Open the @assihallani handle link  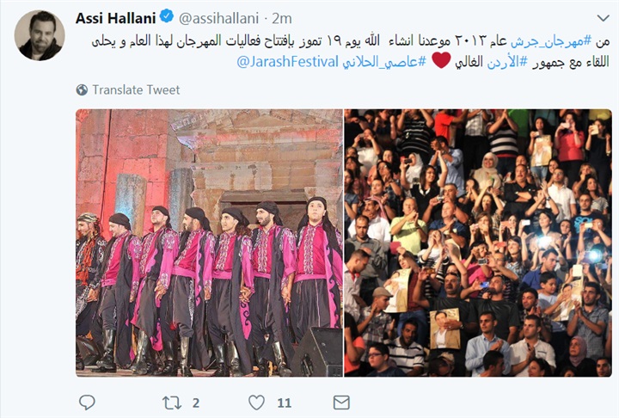pyautogui.click(x=218, y=18)
